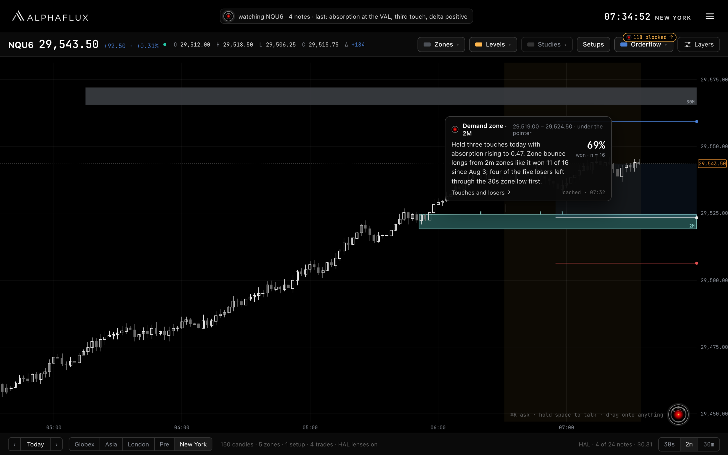The image size is (728, 455).
Task: Click the Today button
Action: 36,444
